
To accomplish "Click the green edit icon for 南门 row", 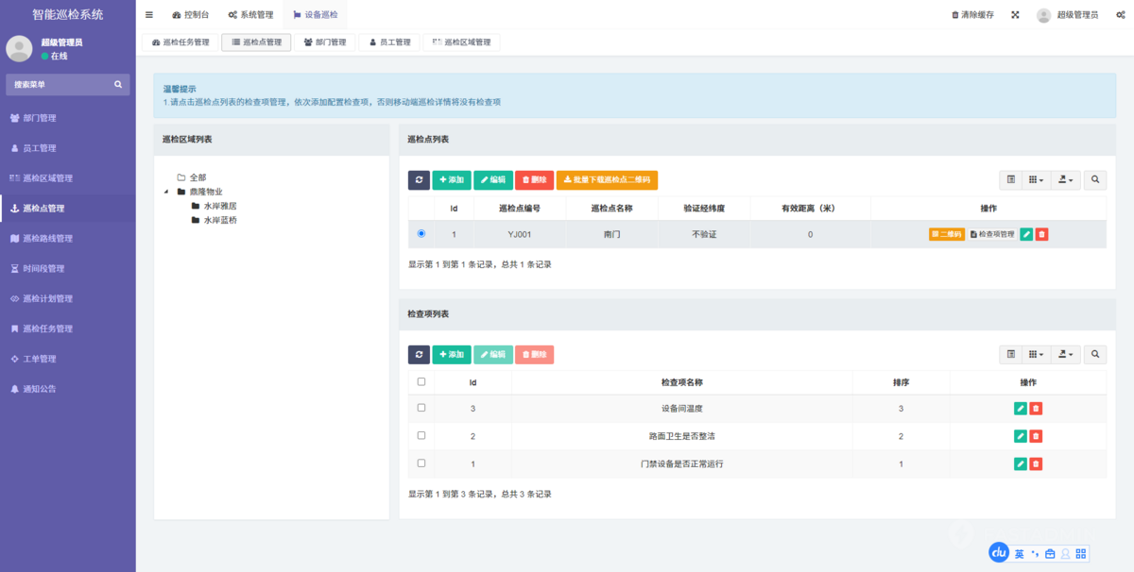I will coord(1026,235).
